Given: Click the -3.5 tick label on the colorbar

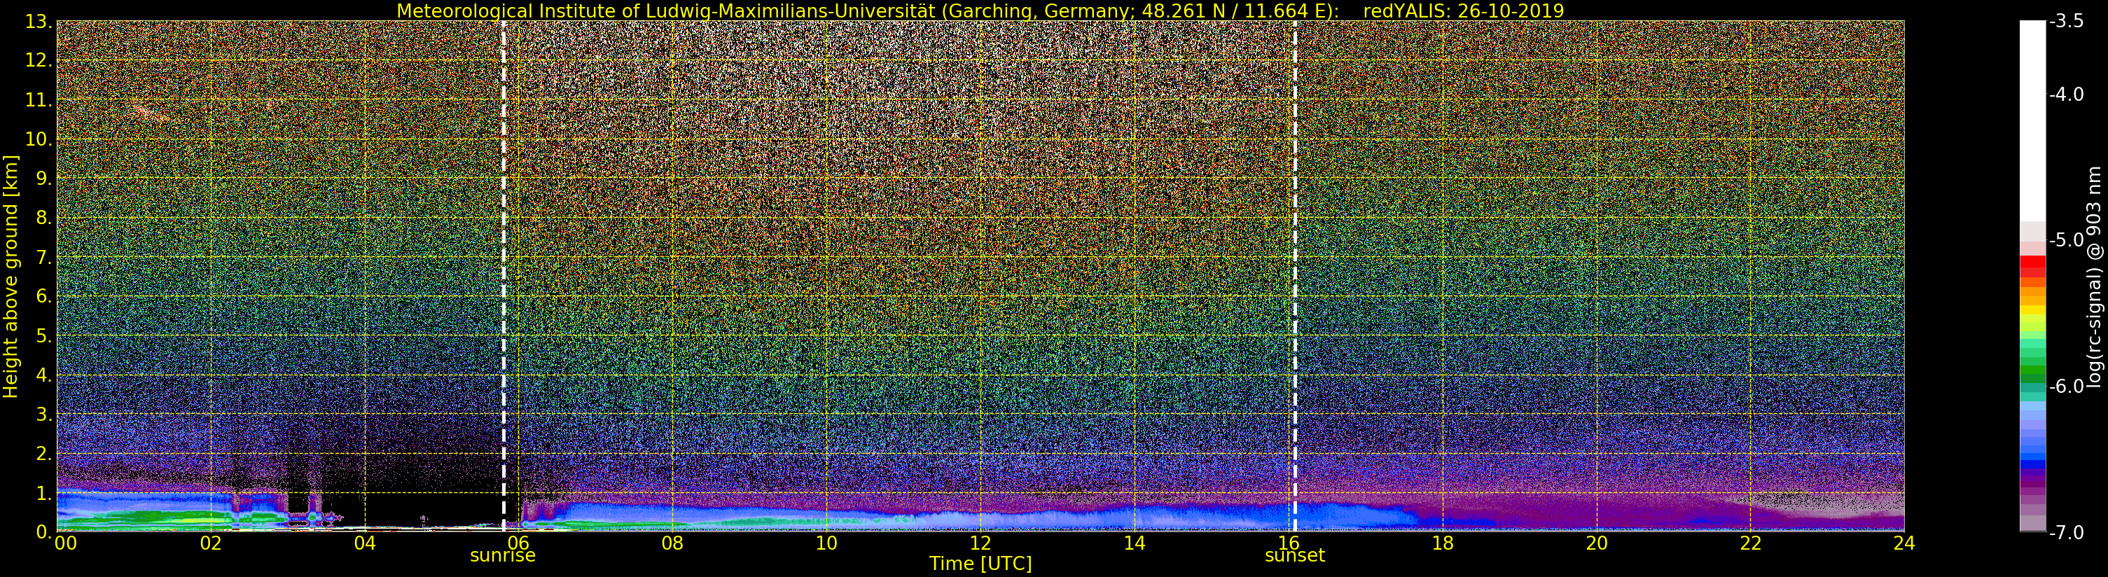Looking at the screenshot, I should tap(2067, 21).
